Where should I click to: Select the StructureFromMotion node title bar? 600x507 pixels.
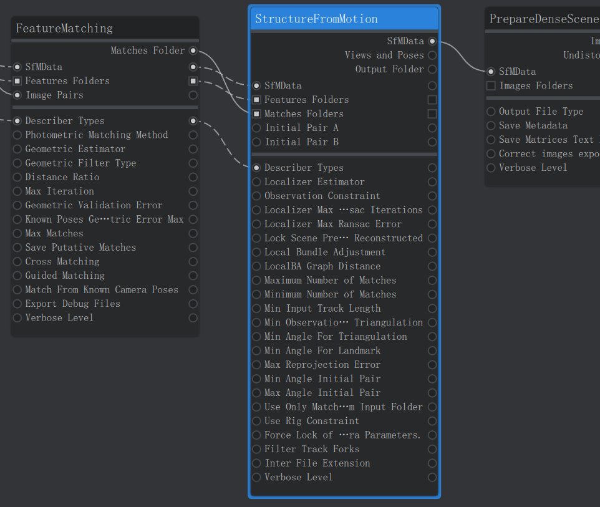coord(344,19)
